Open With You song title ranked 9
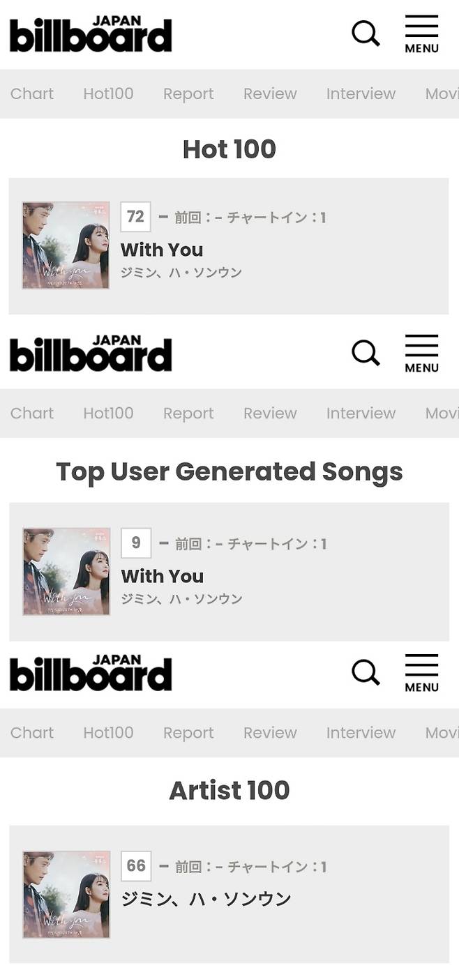The image size is (459, 970). click(x=163, y=576)
